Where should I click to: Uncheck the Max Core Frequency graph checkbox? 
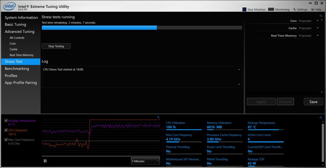pyautogui.click(x=6, y=140)
